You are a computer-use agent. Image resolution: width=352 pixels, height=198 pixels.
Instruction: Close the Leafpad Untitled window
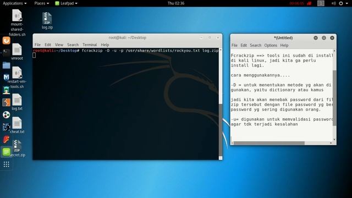click(x=332, y=38)
